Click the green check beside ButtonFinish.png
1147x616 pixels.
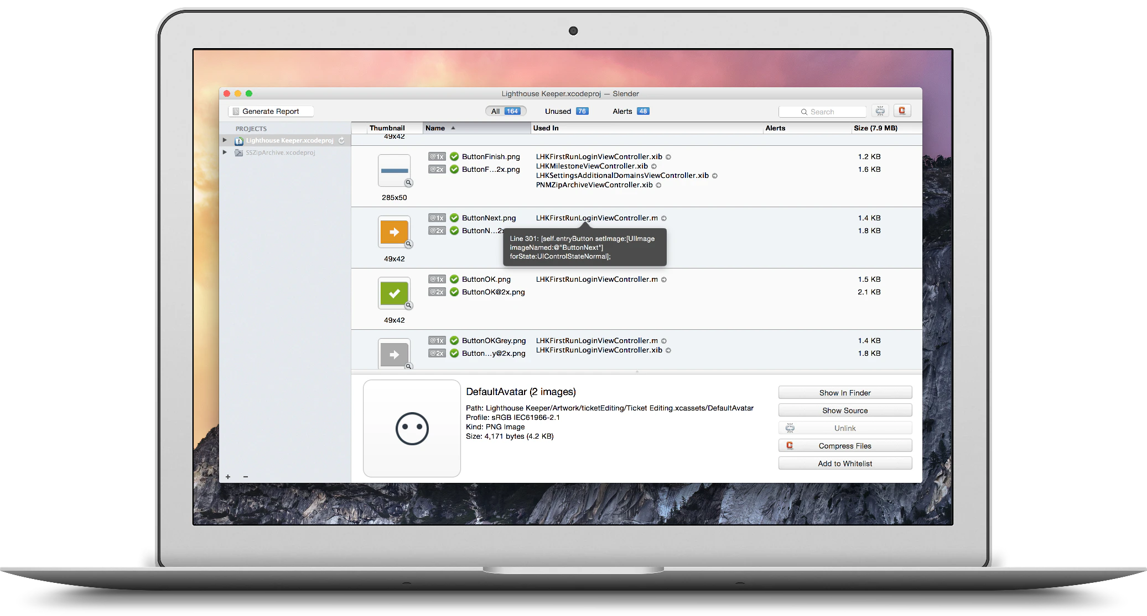[x=454, y=157]
